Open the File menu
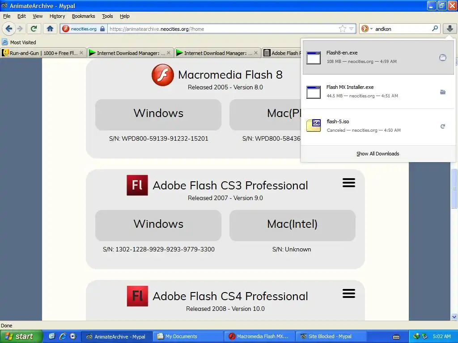Image resolution: width=458 pixels, height=343 pixels. (6, 17)
